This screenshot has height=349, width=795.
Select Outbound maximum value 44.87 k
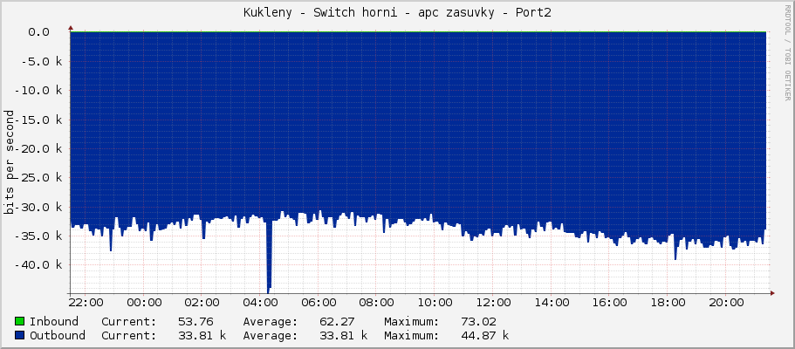click(x=484, y=336)
